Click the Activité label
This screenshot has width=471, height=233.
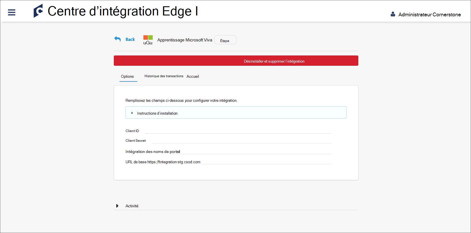132,206
